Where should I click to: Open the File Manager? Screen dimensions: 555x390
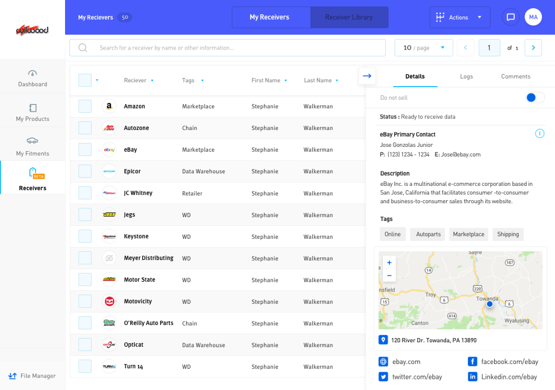tap(32, 376)
